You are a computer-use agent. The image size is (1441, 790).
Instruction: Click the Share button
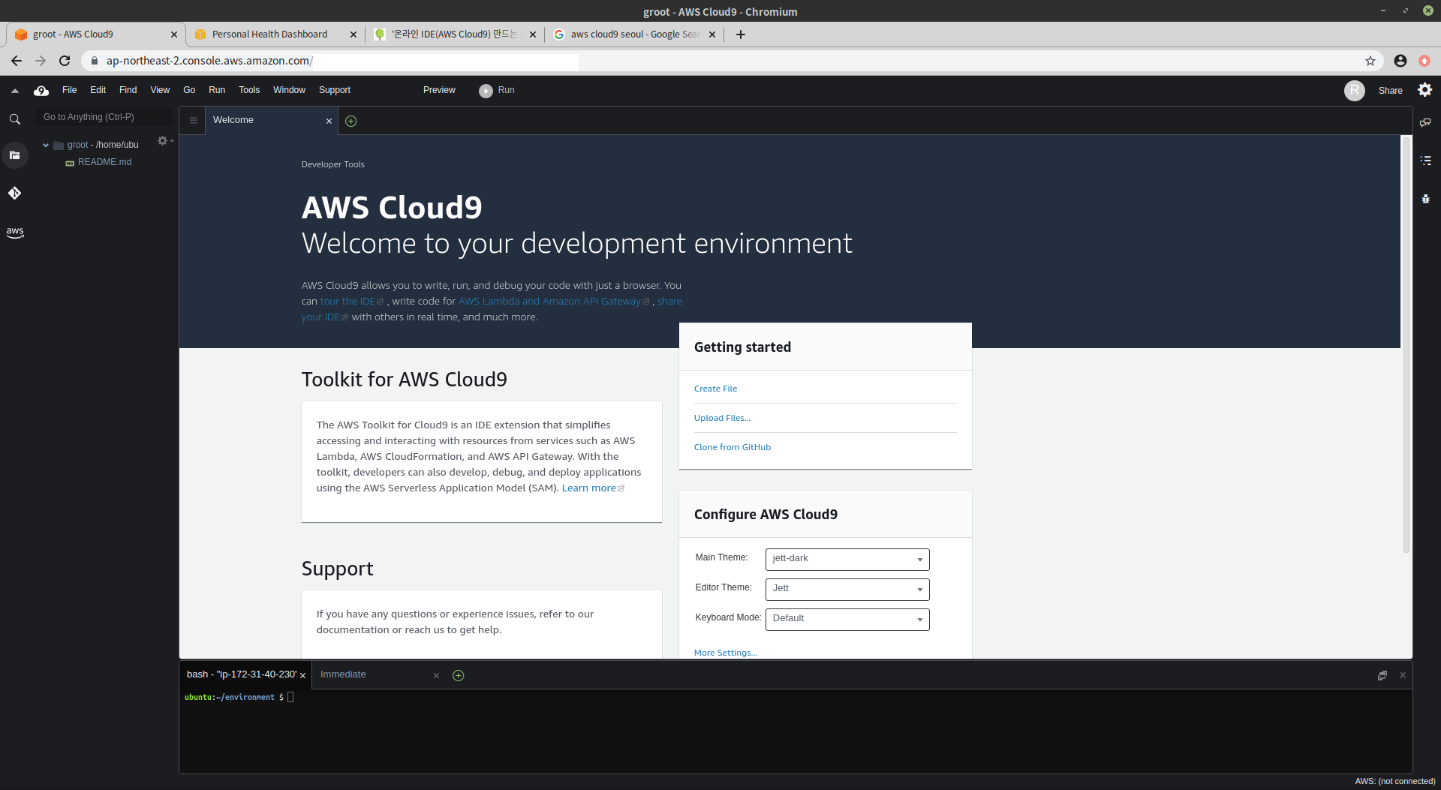(1390, 91)
